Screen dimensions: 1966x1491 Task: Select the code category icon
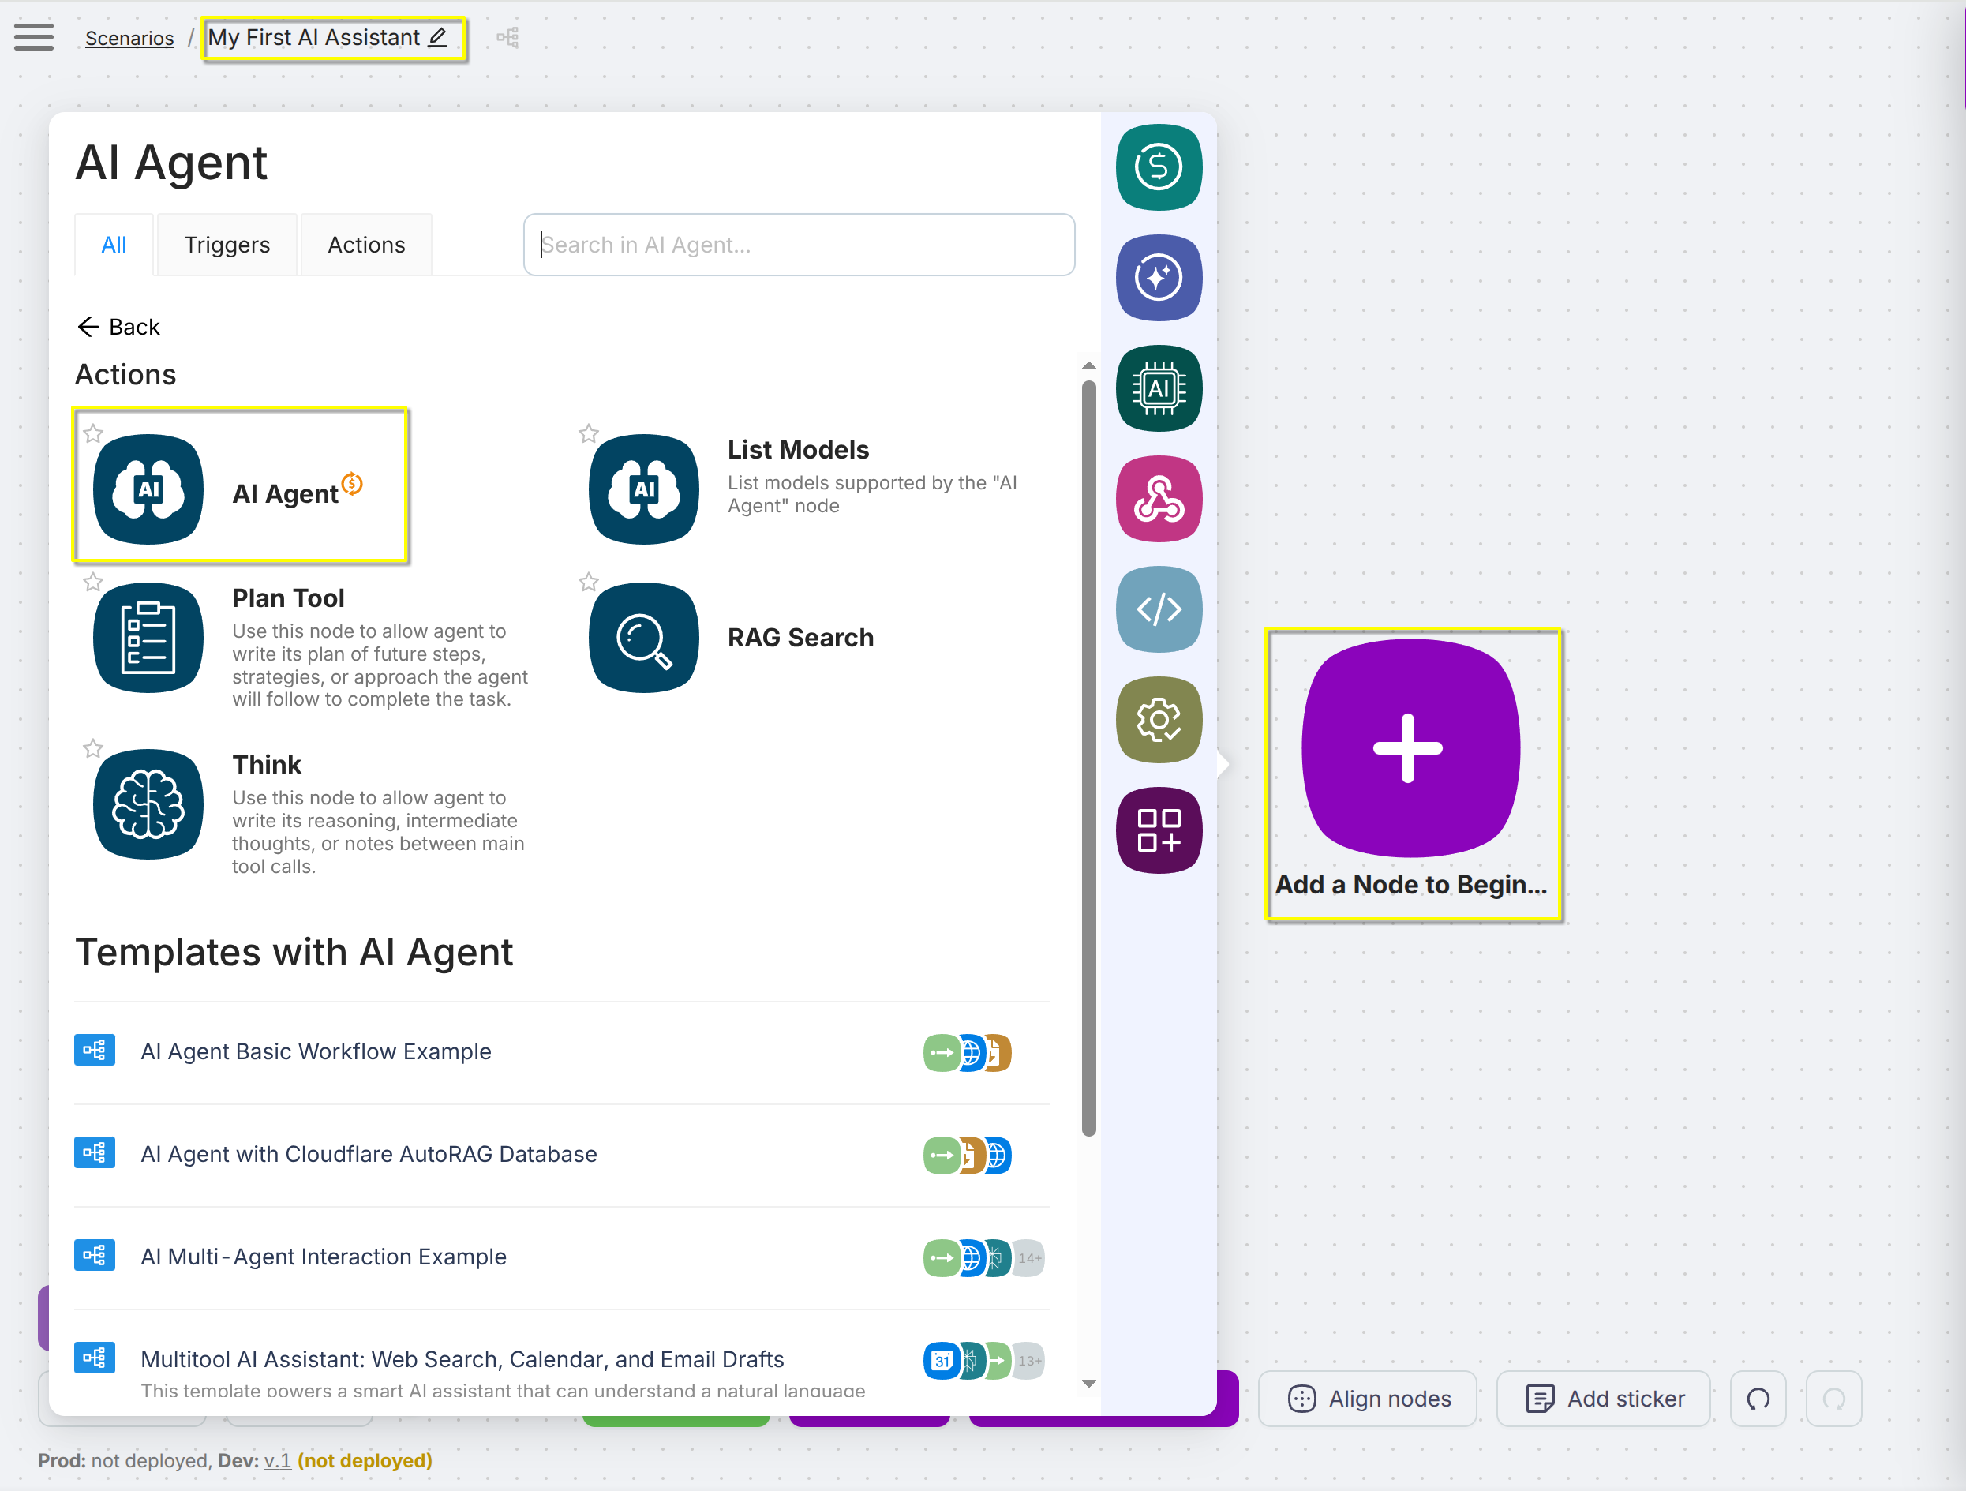(1158, 609)
